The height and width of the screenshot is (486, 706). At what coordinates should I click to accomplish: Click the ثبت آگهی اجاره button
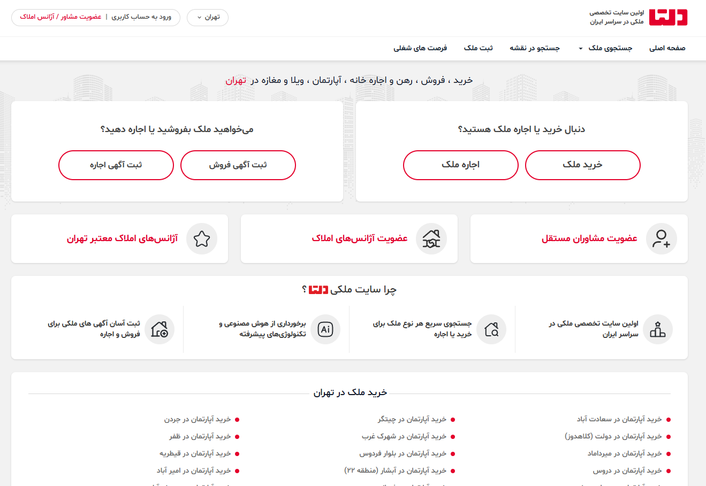pos(116,165)
